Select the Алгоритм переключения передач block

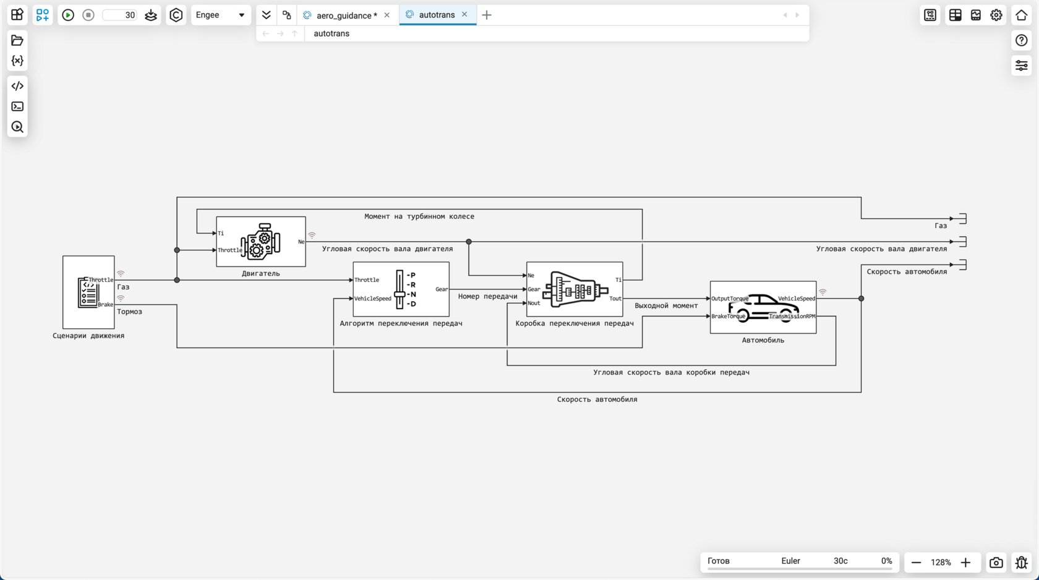coord(401,289)
